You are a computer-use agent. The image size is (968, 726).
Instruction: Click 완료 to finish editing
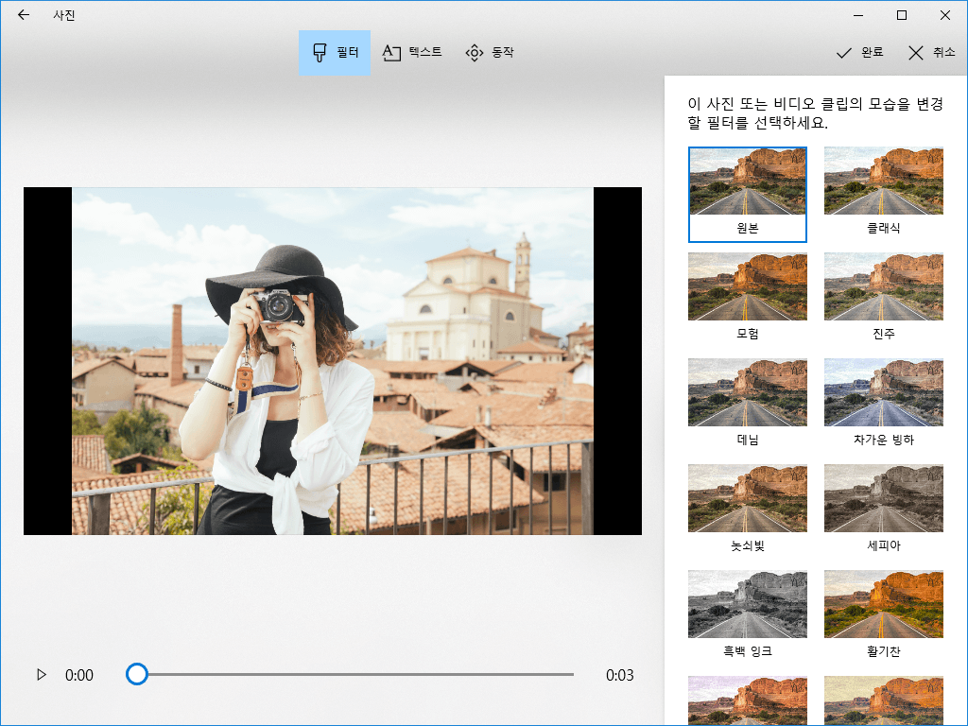859,53
